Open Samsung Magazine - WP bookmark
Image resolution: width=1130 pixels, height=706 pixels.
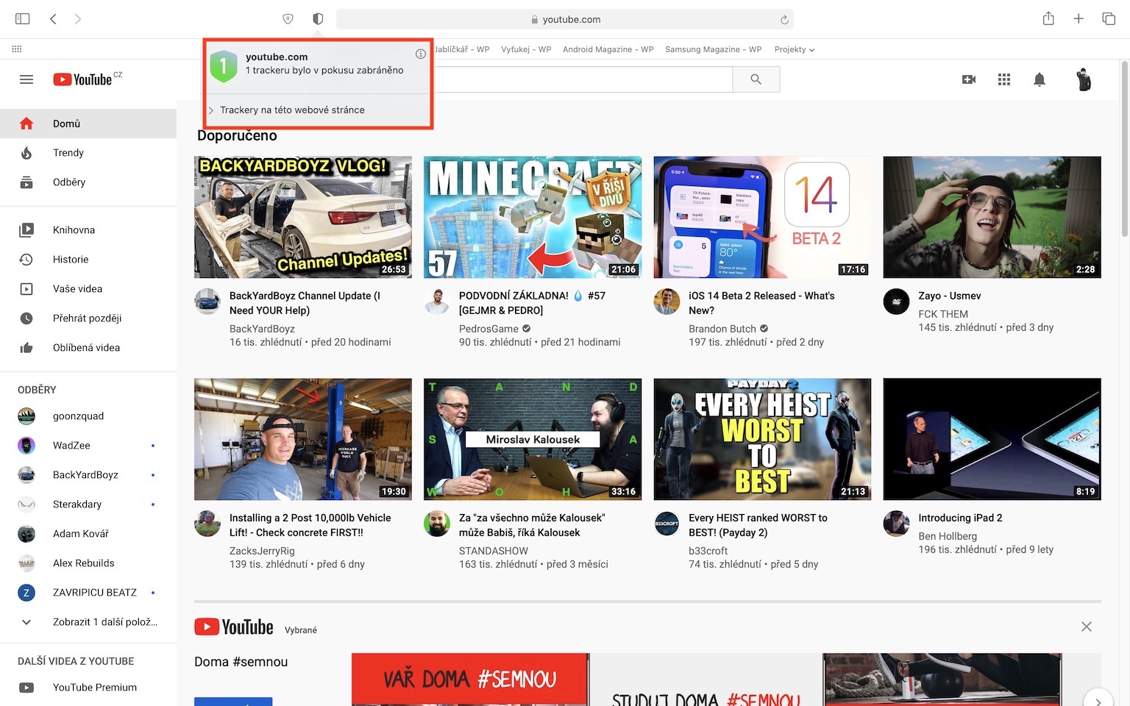pos(713,49)
